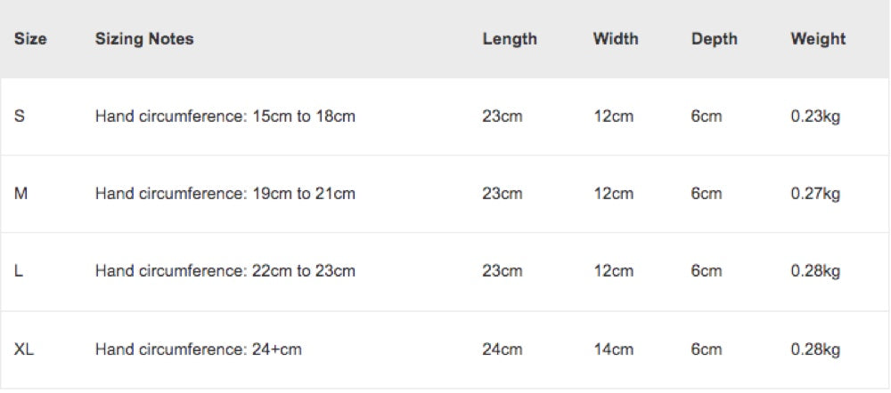Click the 12cm width in M row
Image resolution: width=891 pixels, height=393 pixels.
[614, 194]
